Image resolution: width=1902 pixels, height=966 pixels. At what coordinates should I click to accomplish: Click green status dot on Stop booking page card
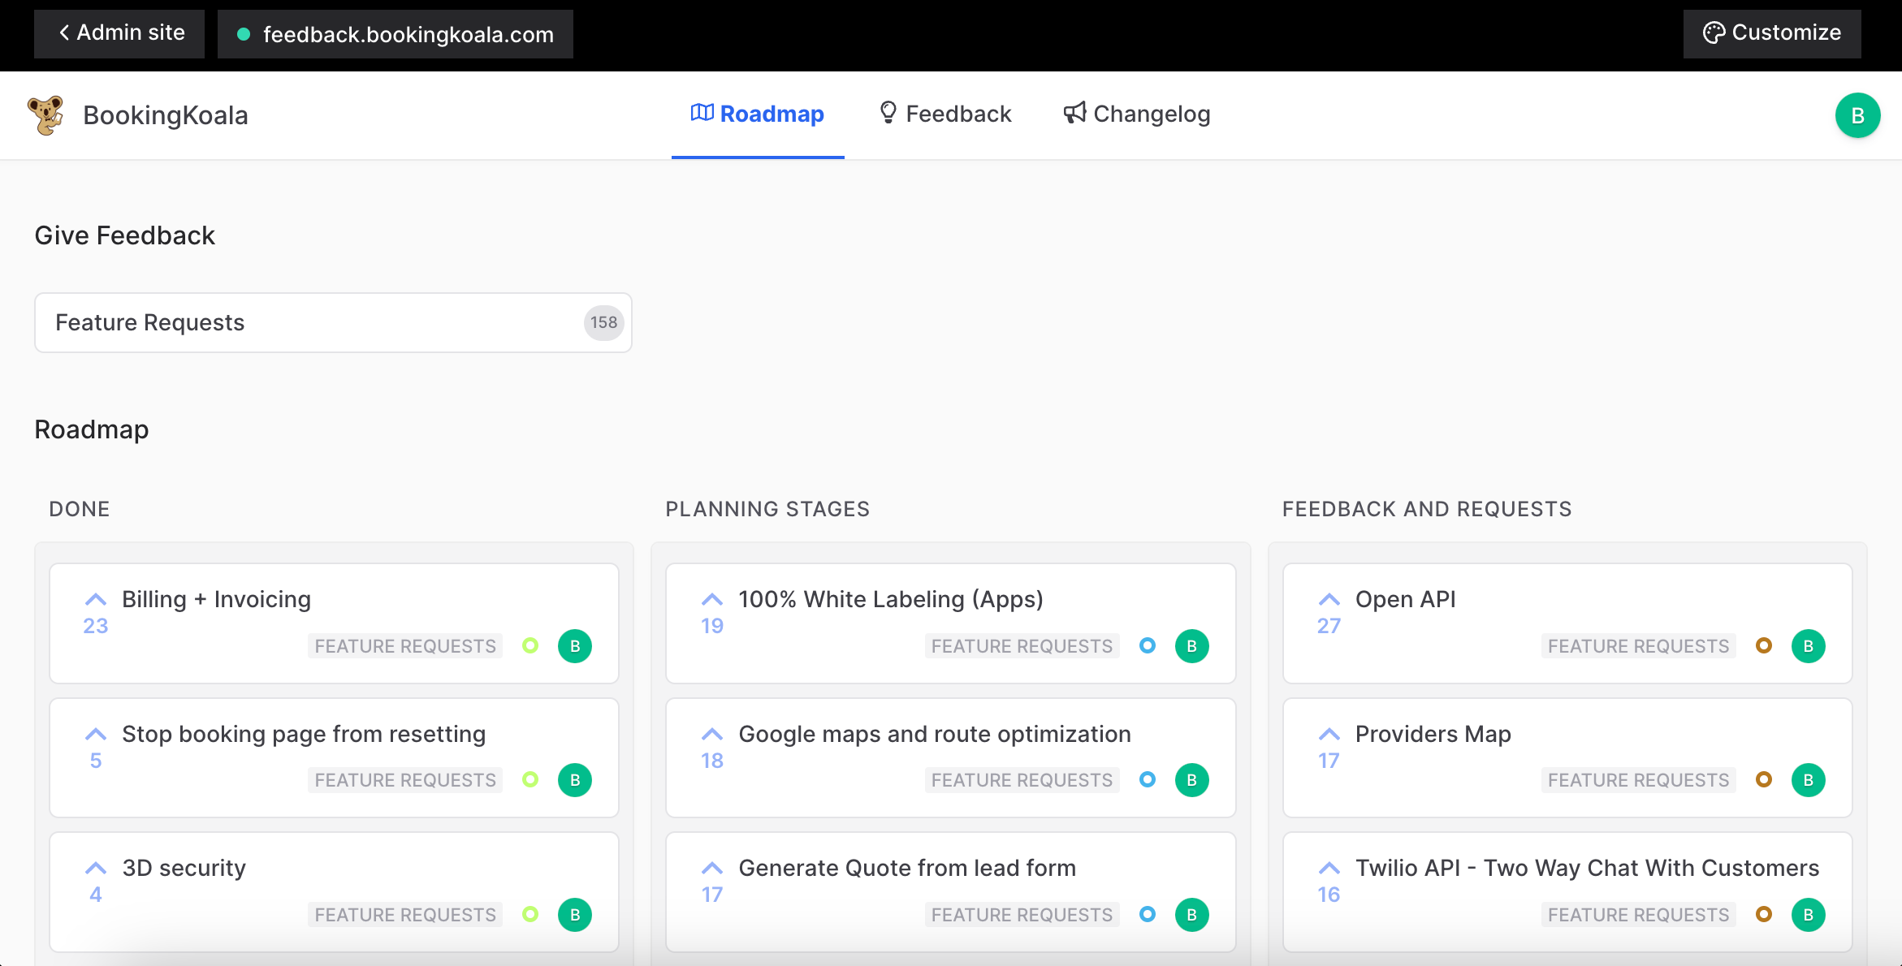tap(530, 780)
